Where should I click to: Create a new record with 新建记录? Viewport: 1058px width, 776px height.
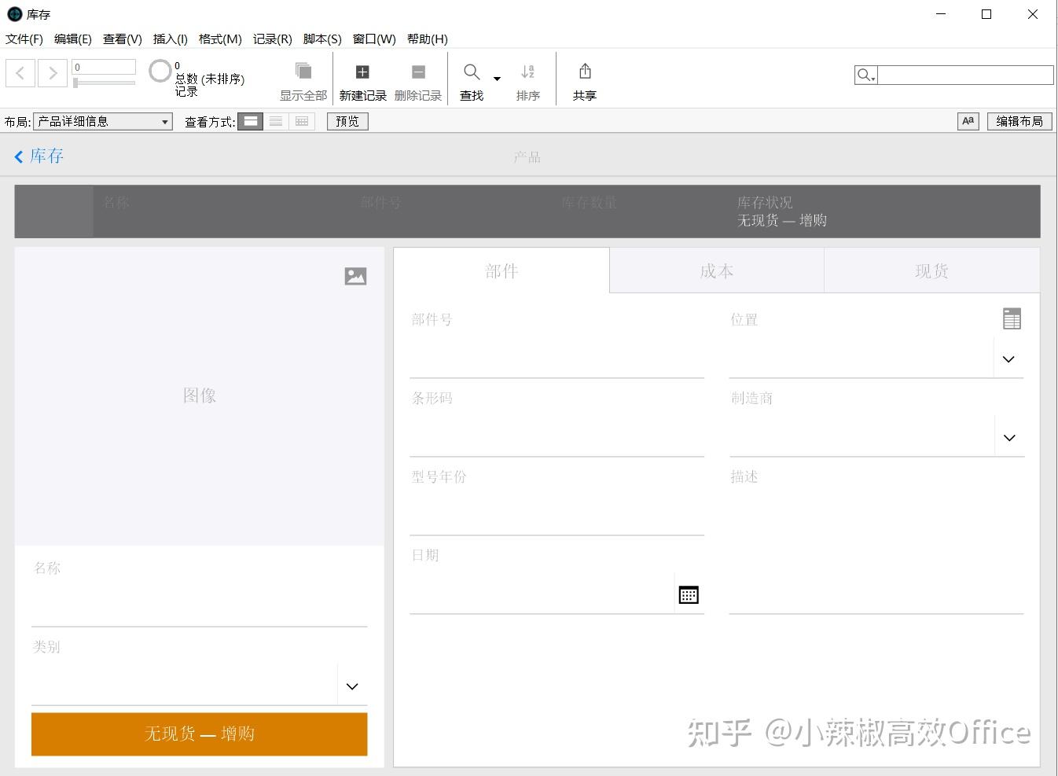362,79
